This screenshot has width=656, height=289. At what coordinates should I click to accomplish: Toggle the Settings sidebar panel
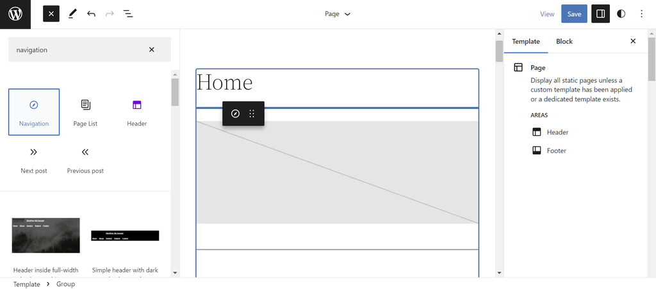tap(600, 14)
